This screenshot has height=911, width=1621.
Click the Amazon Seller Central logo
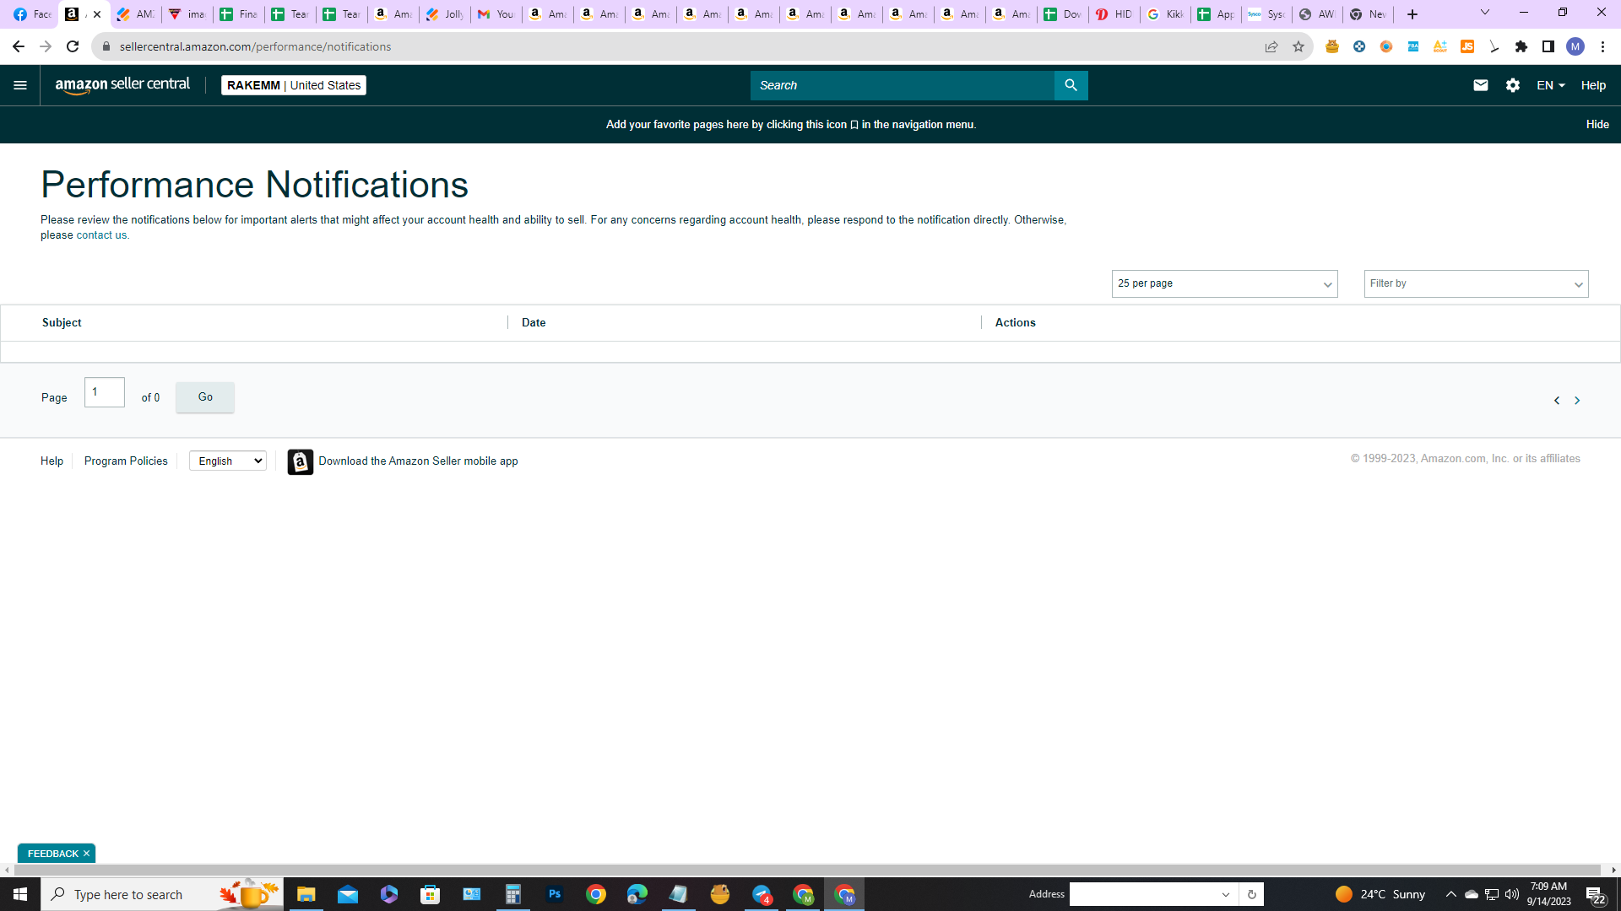122,85
